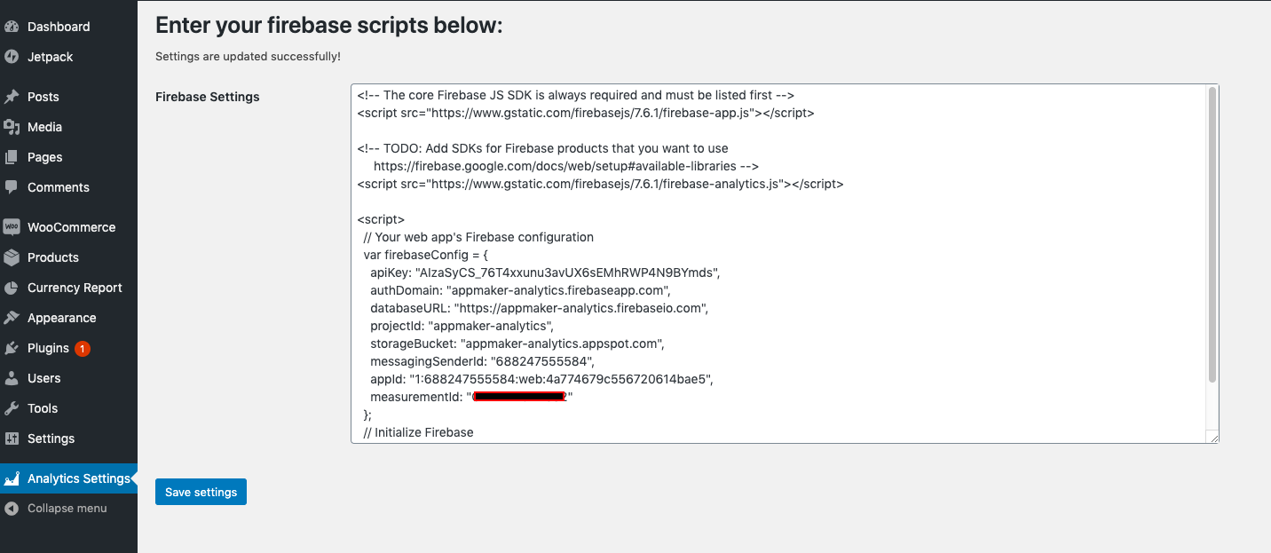Image resolution: width=1271 pixels, height=553 pixels.
Task: Click the WooCommerce logo icon
Action: 12,227
